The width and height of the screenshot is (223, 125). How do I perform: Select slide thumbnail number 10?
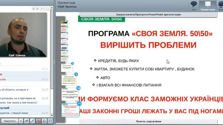point(70,94)
